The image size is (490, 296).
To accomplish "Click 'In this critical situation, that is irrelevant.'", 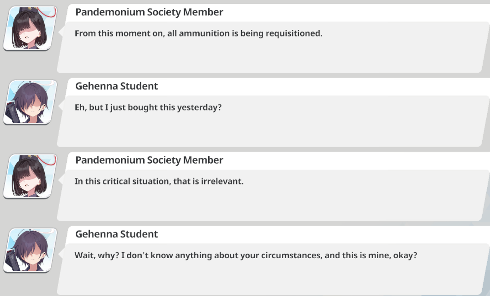I will [159, 181].
